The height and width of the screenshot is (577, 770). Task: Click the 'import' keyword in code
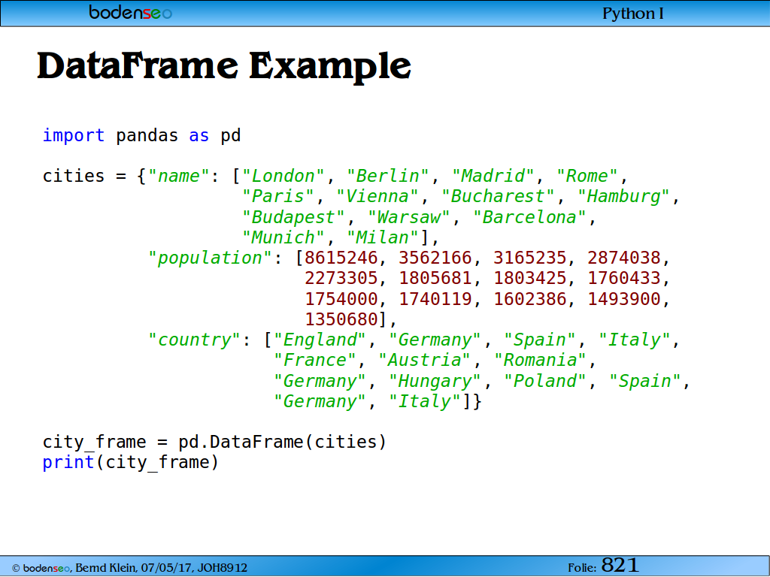click(74, 135)
